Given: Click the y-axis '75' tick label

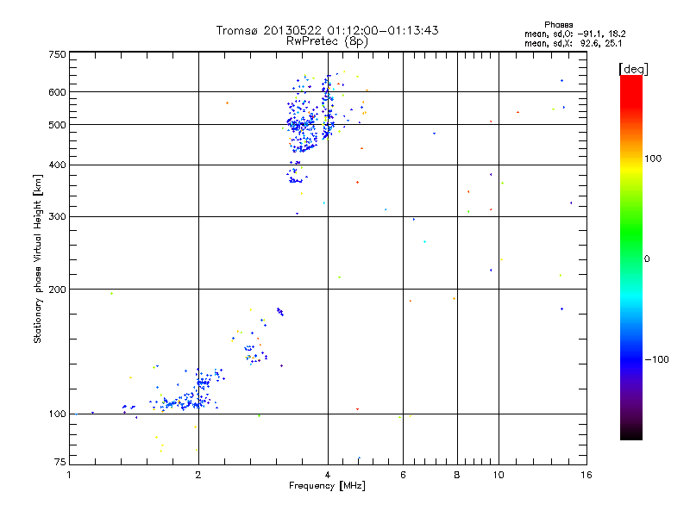Looking at the screenshot, I should 60,462.
